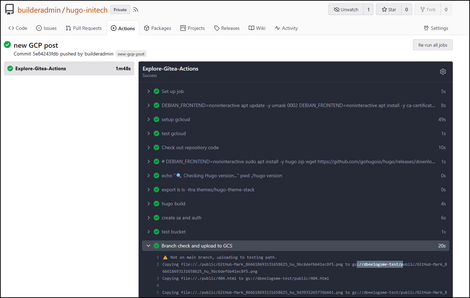
Task: Click the Star button
Action: point(389,9)
